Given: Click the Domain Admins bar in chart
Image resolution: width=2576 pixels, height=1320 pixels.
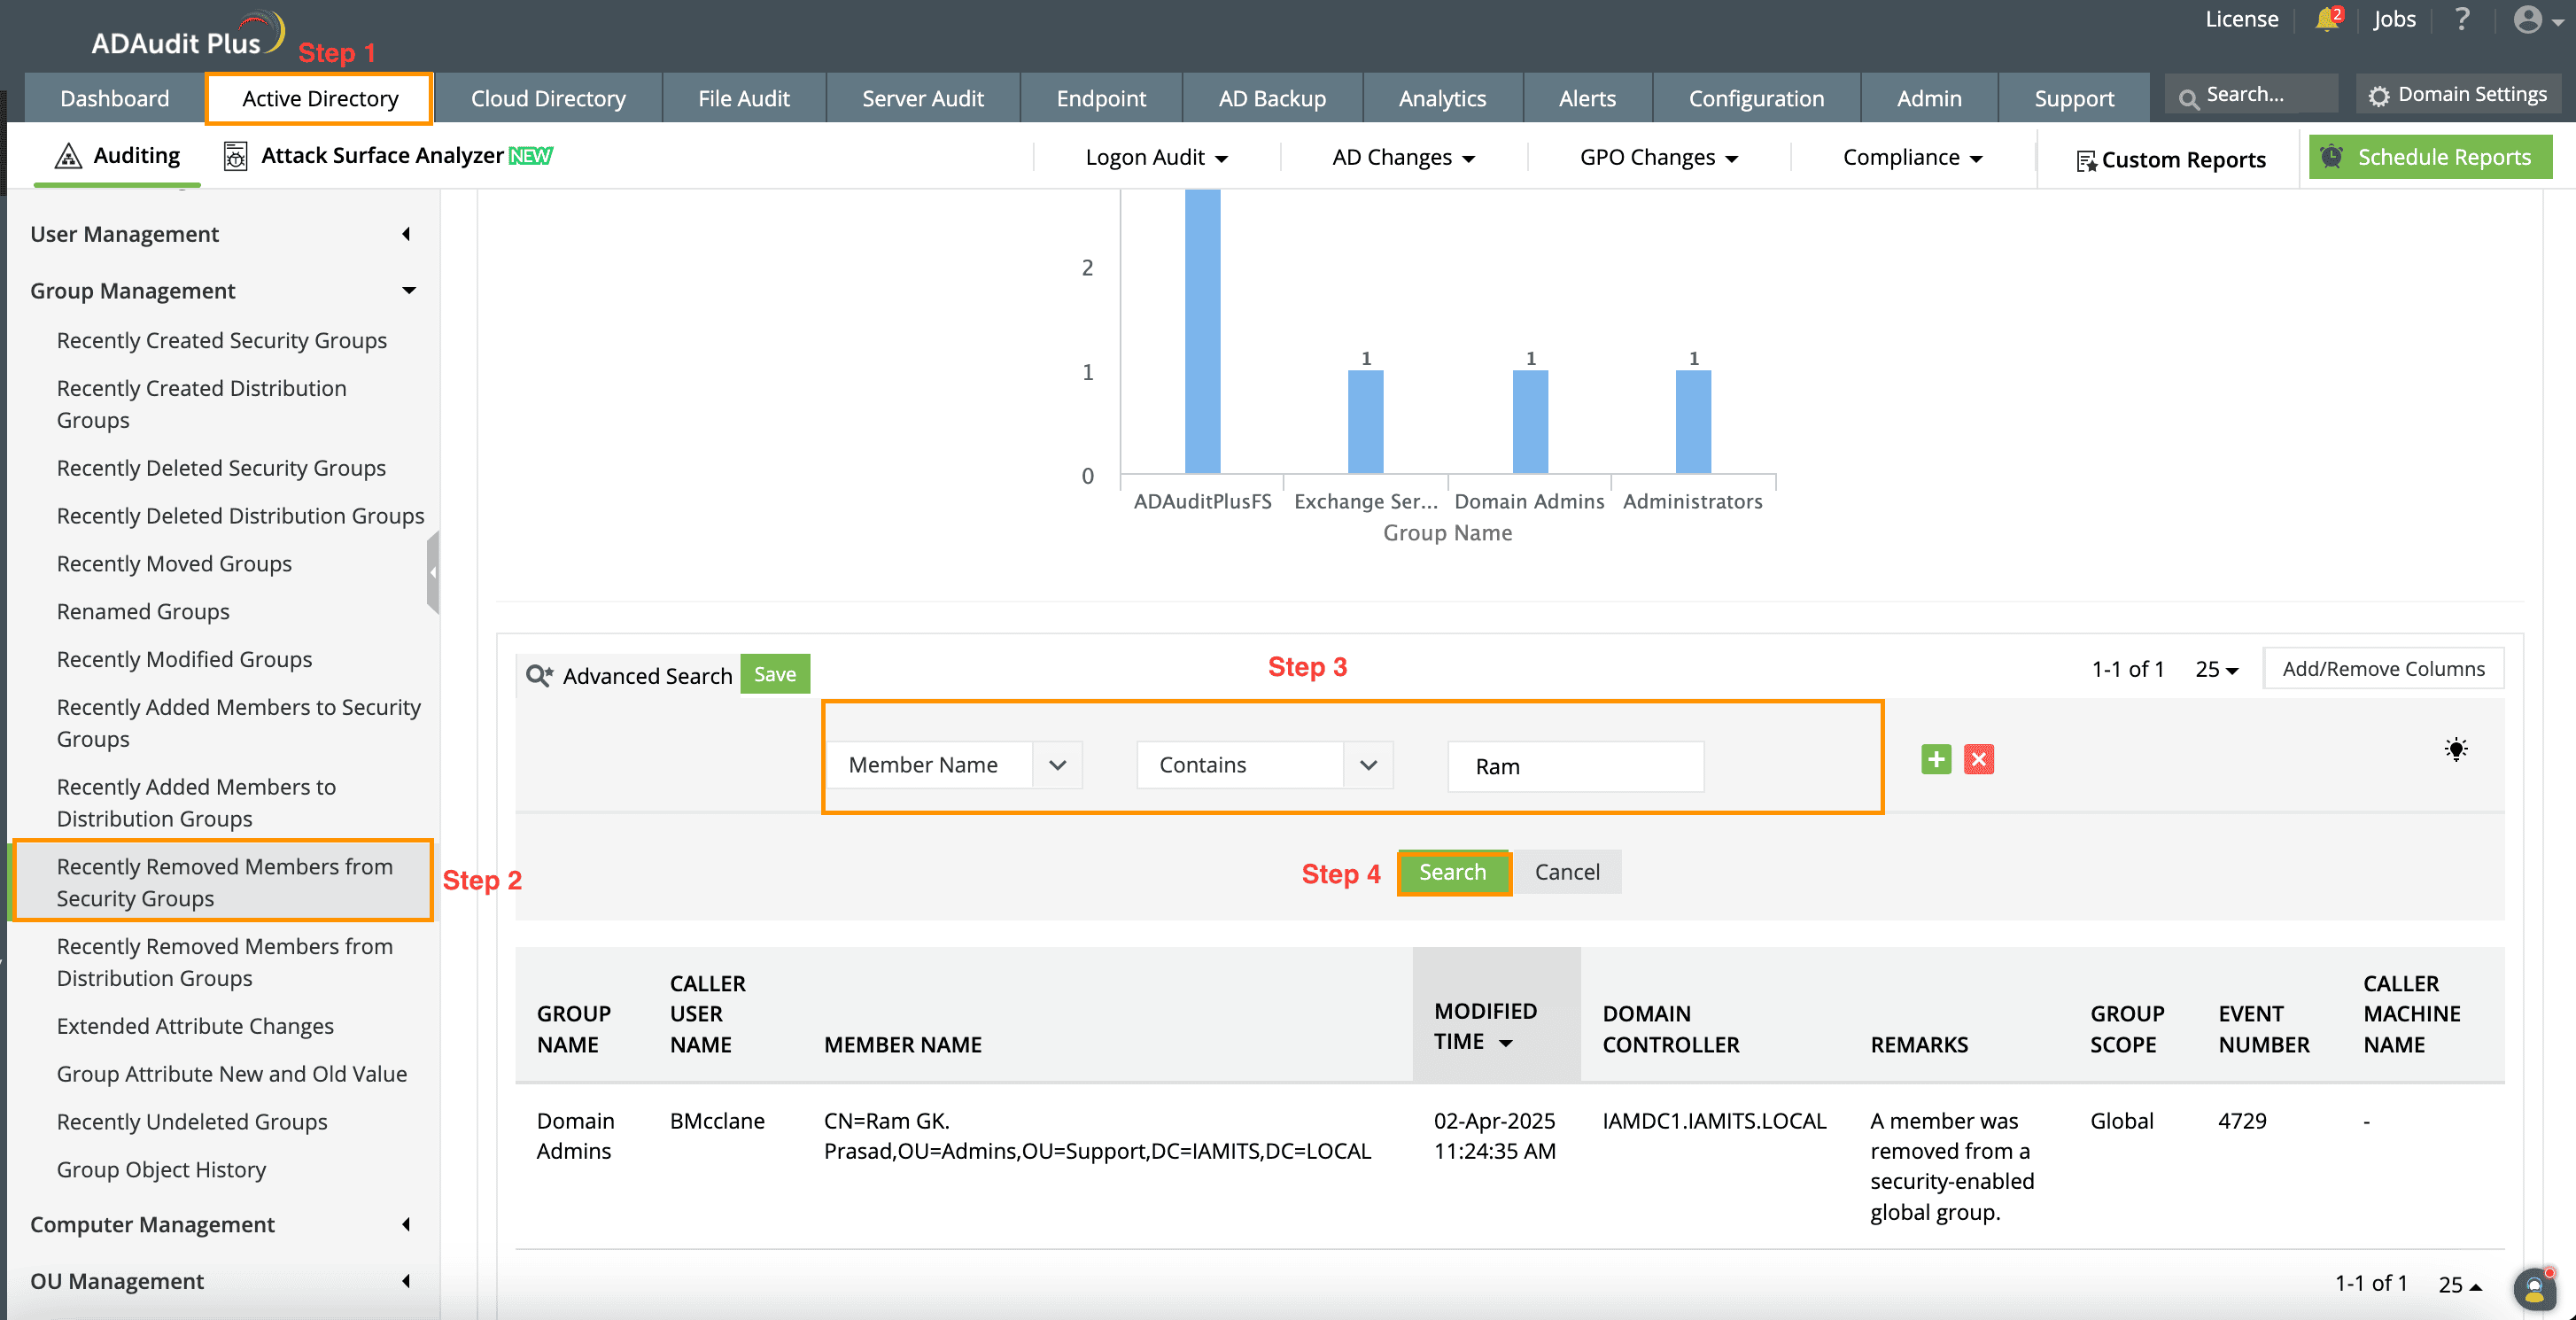Looking at the screenshot, I should [1530, 422].
